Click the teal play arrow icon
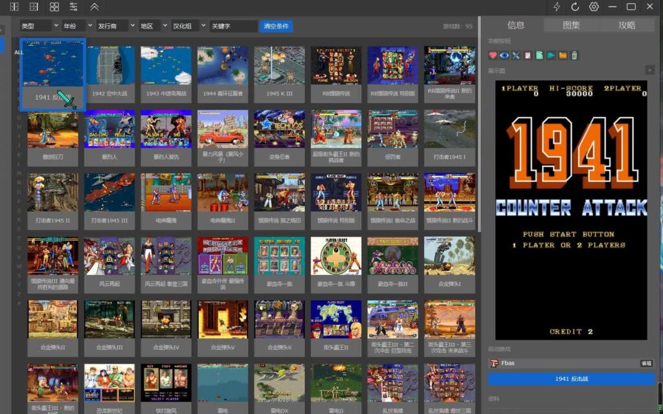This screenshot has height=414, width=663. [551, 56]
